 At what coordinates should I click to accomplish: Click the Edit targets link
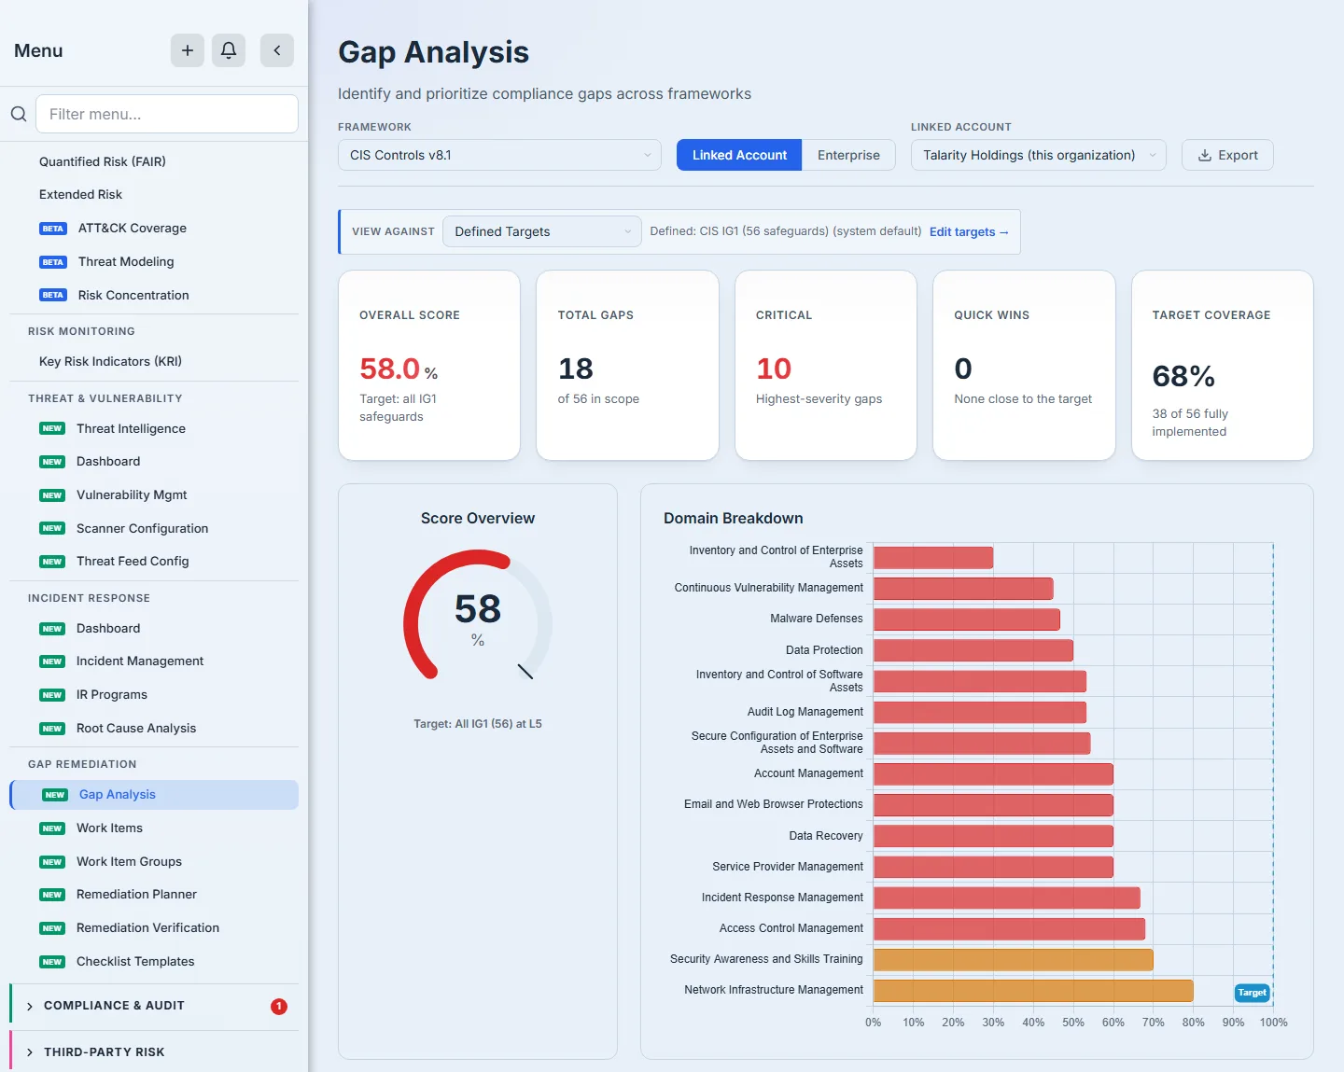coord(969,231)
